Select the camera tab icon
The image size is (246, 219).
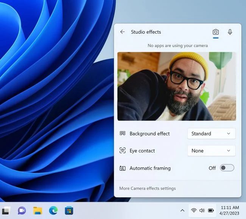point(215,32)
